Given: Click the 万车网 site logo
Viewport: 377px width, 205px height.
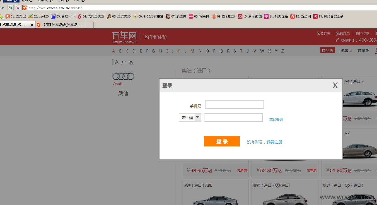Looking at the screenshot, I should coord(124,37).
